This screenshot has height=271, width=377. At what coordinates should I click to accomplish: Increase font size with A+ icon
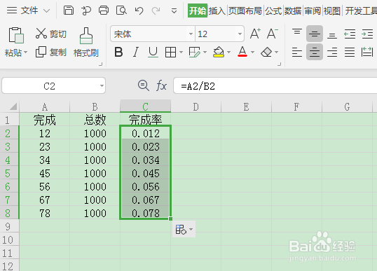click(x=255, y=34)
